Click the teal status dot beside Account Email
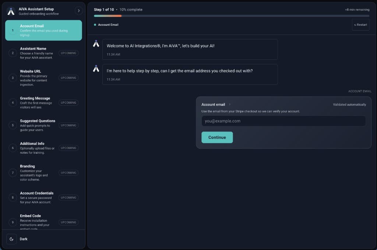 click(x=95, y=25)
